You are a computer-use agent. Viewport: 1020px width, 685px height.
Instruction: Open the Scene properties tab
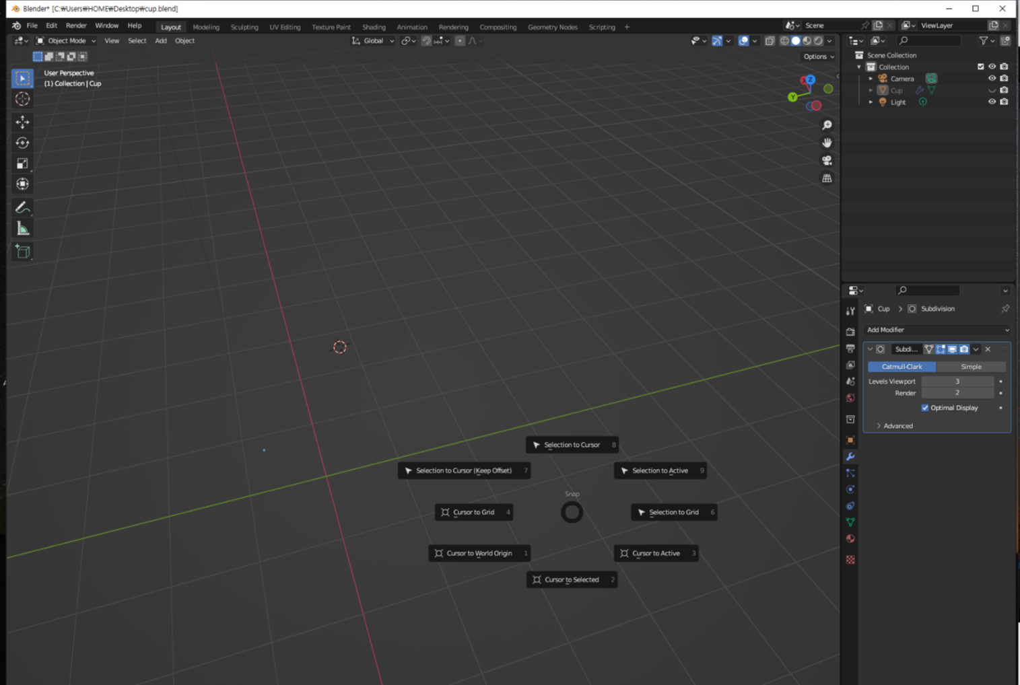[850, 382]
